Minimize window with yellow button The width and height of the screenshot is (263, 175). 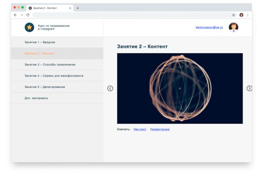click(18, 7)
